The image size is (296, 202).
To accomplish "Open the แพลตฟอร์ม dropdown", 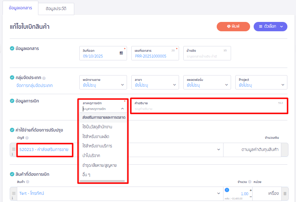I will (207, 82).
